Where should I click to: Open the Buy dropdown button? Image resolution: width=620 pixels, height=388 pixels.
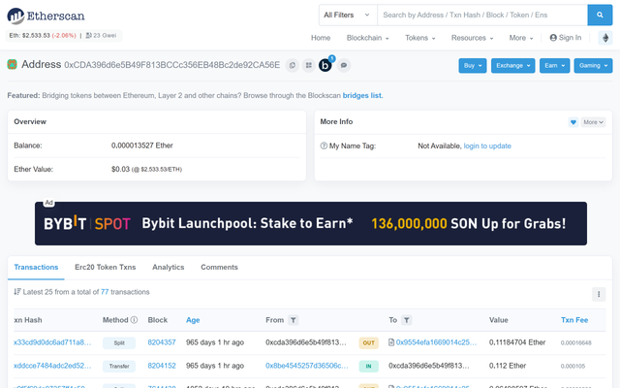(x=473, y=66)
